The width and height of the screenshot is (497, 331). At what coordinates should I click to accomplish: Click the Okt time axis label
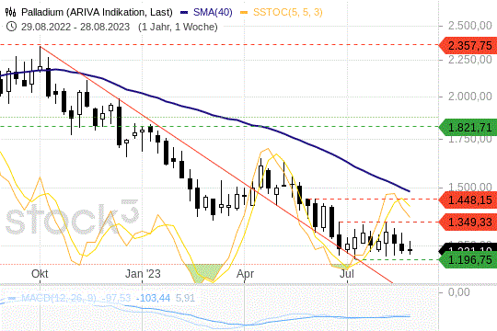pyautogui.click(x=40, y=274)
